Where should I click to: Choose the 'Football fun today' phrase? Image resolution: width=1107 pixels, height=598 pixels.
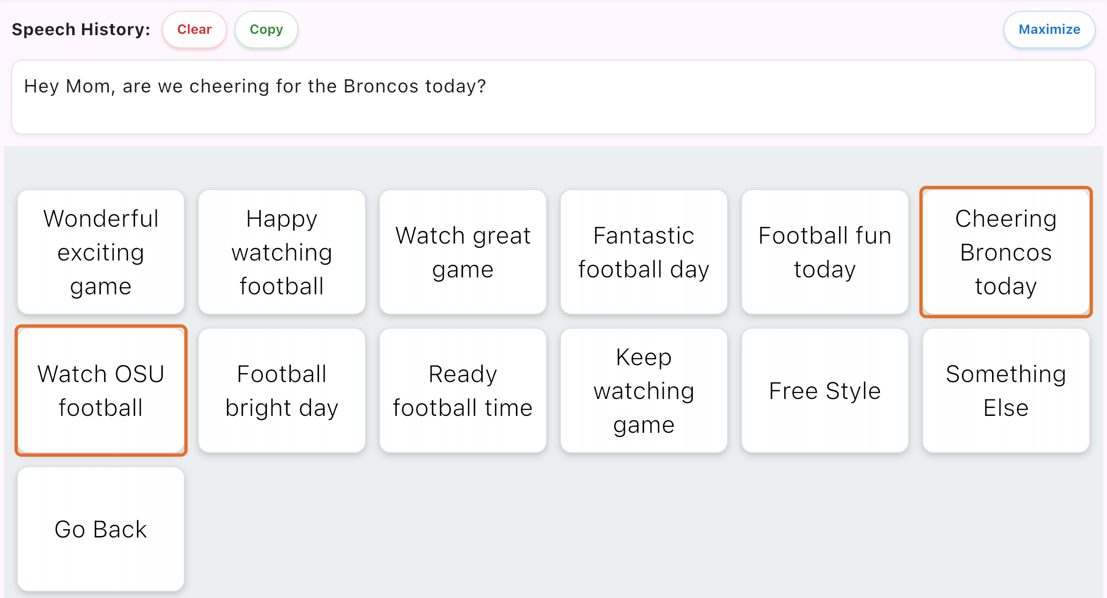tap(825, 252)
